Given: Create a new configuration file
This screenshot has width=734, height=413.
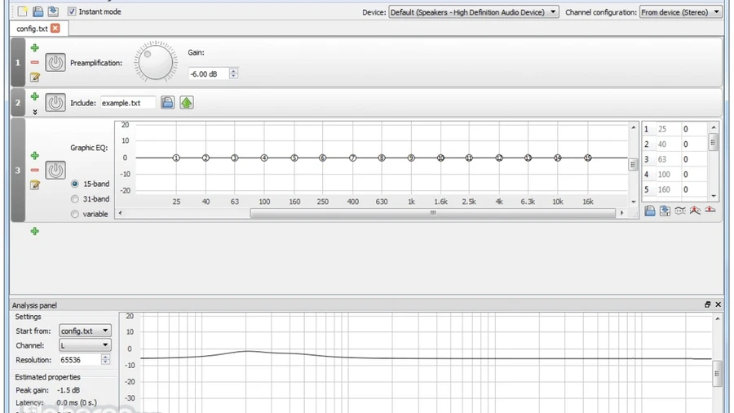Looking at the screenshot, I should point(23,11).
